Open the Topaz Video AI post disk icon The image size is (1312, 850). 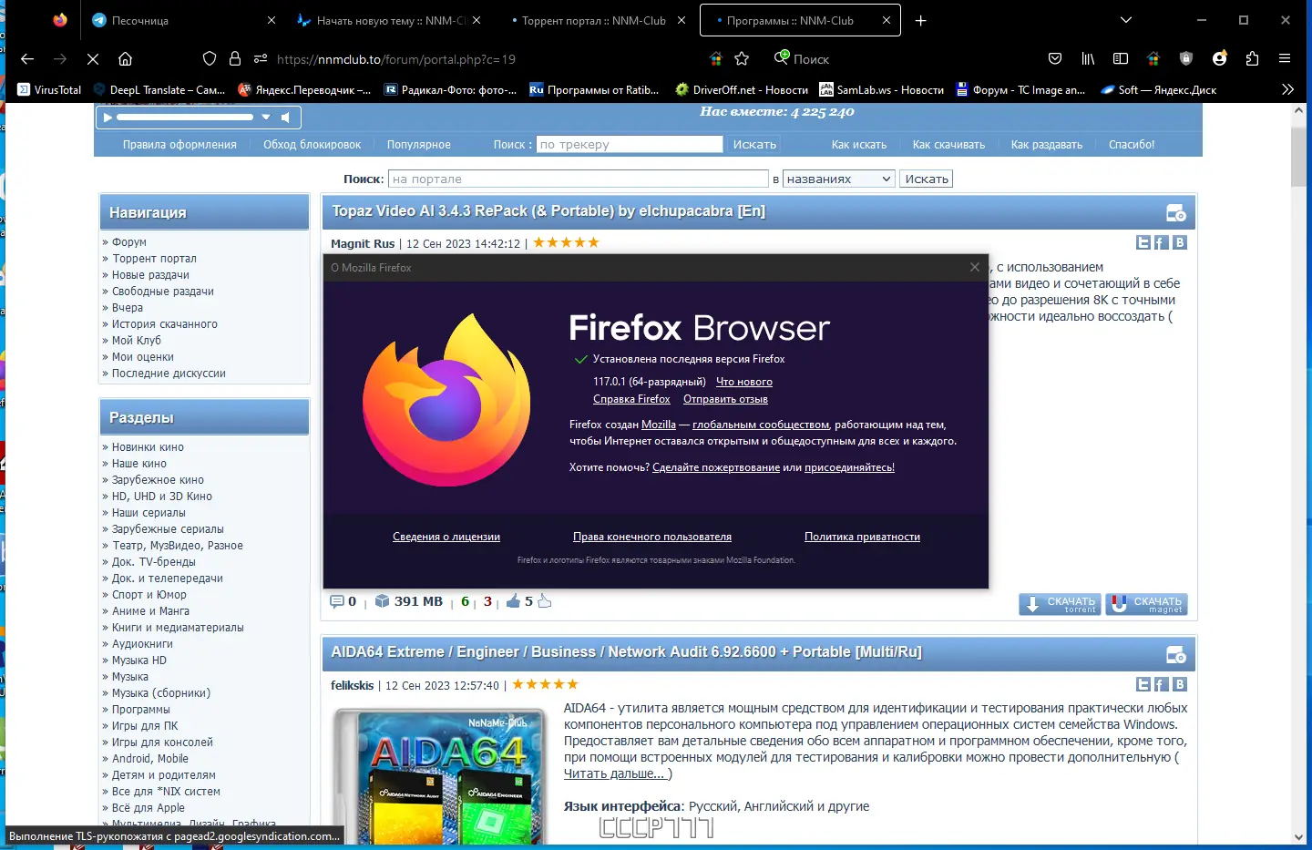pyautogui.click(x=1176, y=213)
